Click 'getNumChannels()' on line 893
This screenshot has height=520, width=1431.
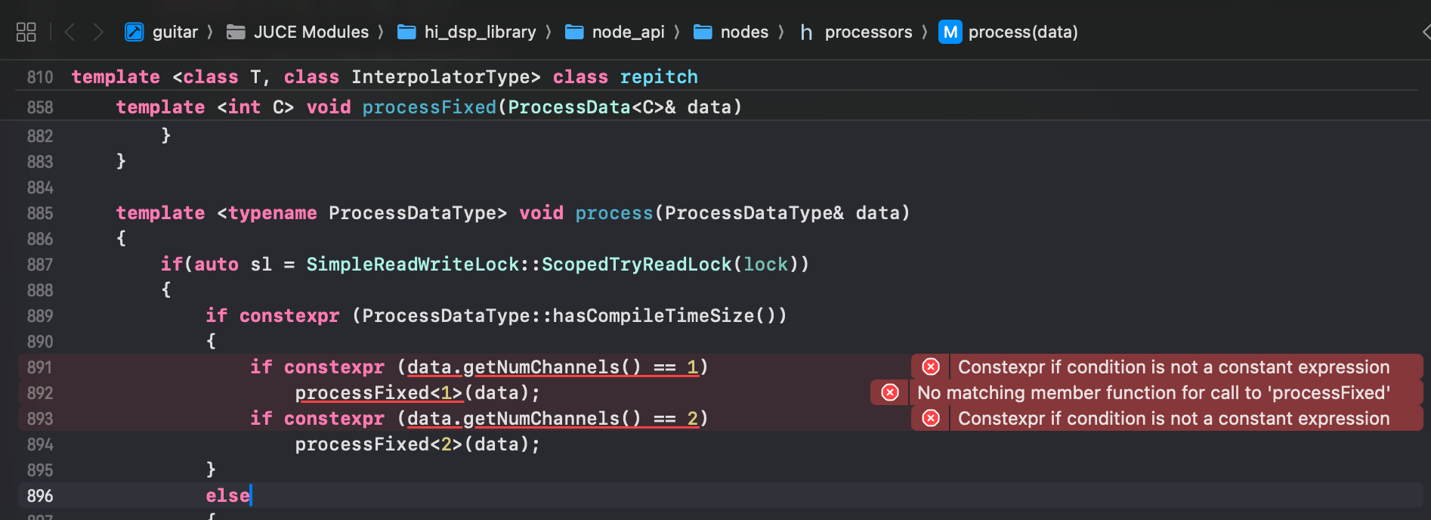(x=552, y=419)
